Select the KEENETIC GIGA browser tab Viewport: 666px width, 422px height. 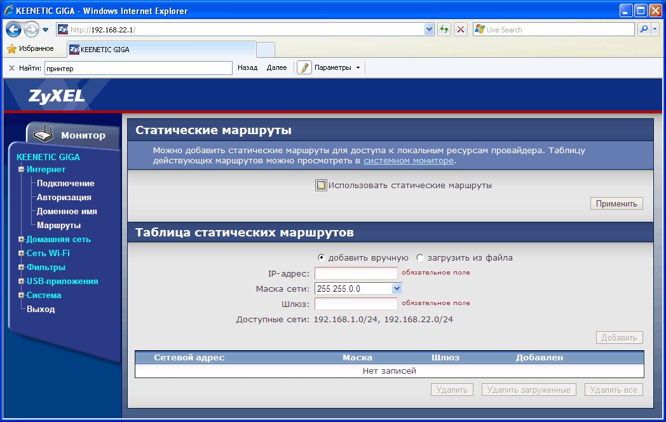(x=161, y=50)
